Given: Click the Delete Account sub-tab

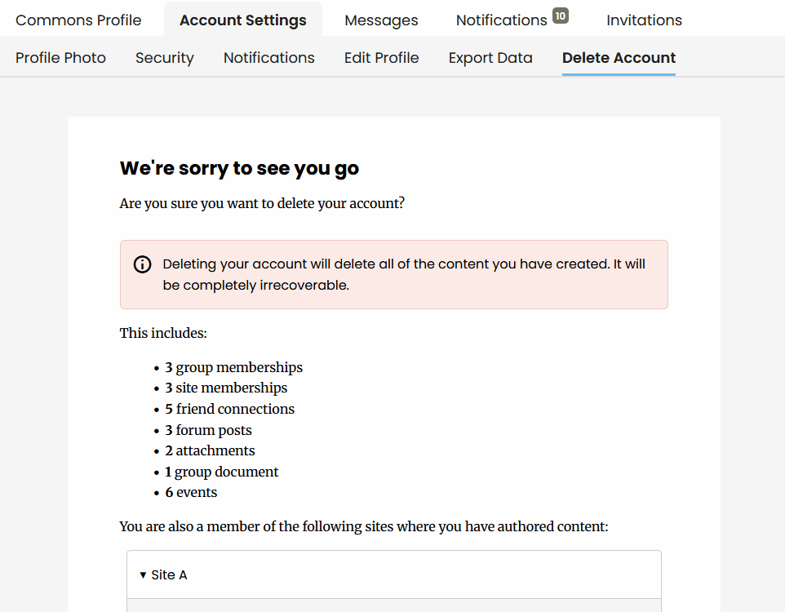Looking at the screenshot, I should tap(619, 58).
